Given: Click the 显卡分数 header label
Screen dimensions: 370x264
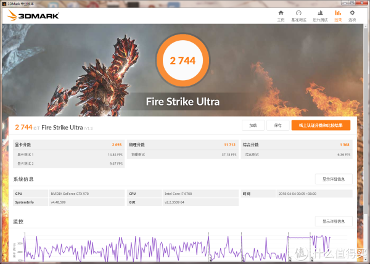Looking at the screenshot, I should 23,144.
